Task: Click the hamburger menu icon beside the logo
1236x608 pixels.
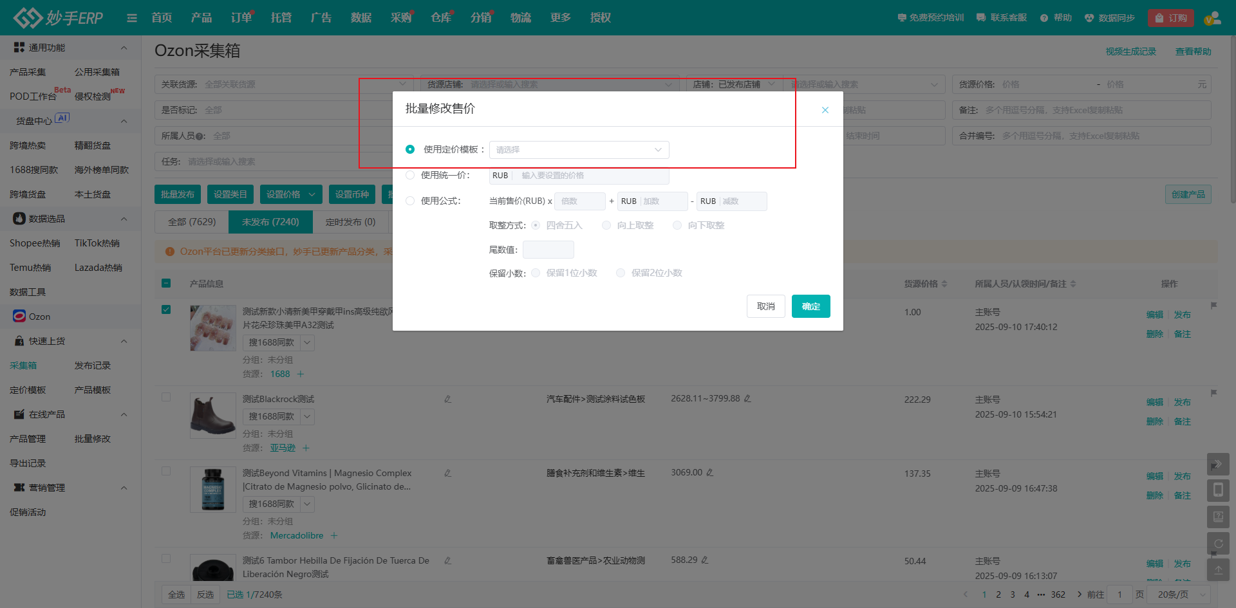Action: 132,18
